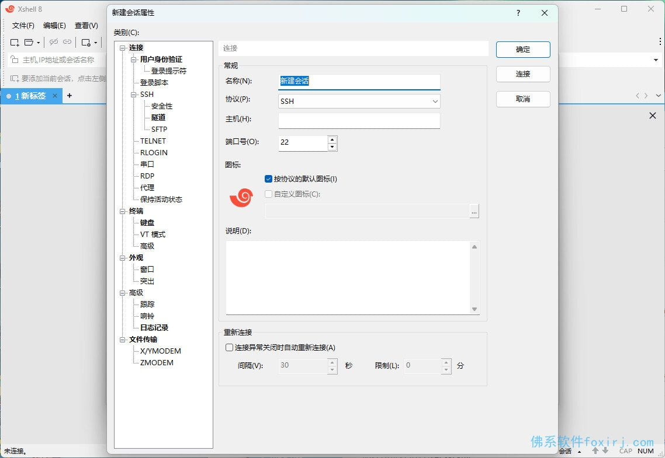This screenshot has width=665, height=458.
Task: Open the protocol dropdown showing SSH
Action: point(359,101)
